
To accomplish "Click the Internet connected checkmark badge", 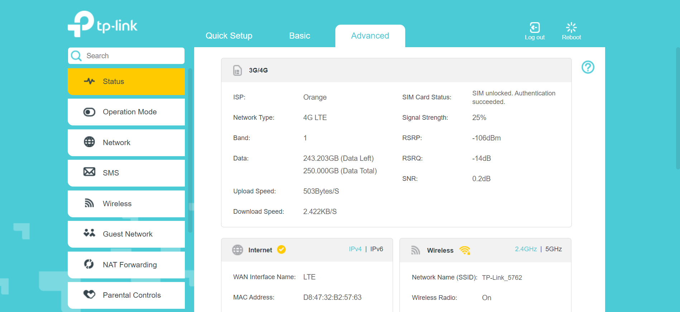I will pyautogui.click(x=282, y=249).
